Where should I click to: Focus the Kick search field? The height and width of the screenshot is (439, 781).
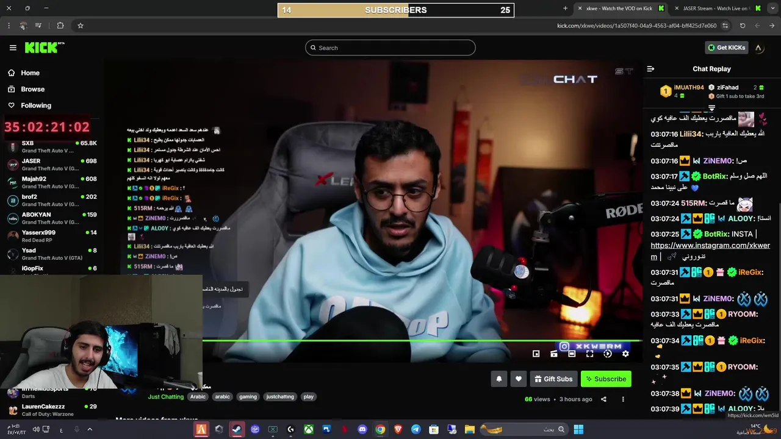390,48
